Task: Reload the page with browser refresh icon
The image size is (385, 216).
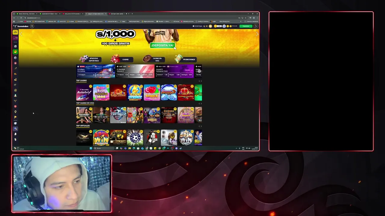Action: coord(21,18)
